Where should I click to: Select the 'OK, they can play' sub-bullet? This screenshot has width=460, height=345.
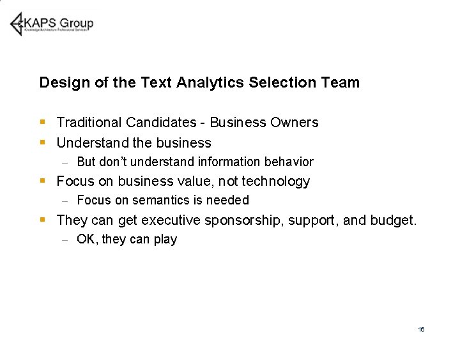[x=126, y=240]
